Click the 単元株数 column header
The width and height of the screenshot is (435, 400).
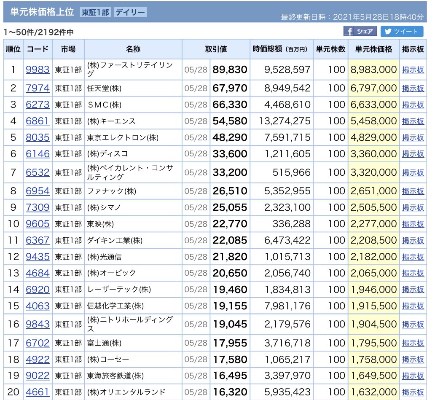coord(330,49)
